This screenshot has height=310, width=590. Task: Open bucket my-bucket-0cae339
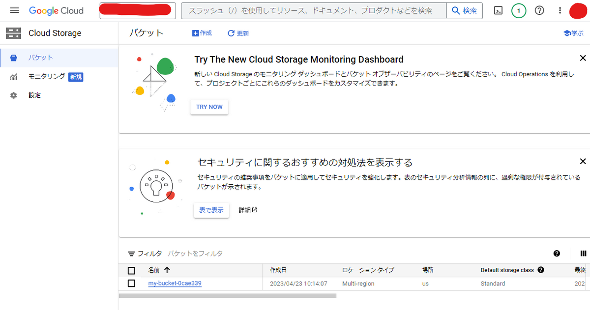pyautogui.click(x=175, y=283)
